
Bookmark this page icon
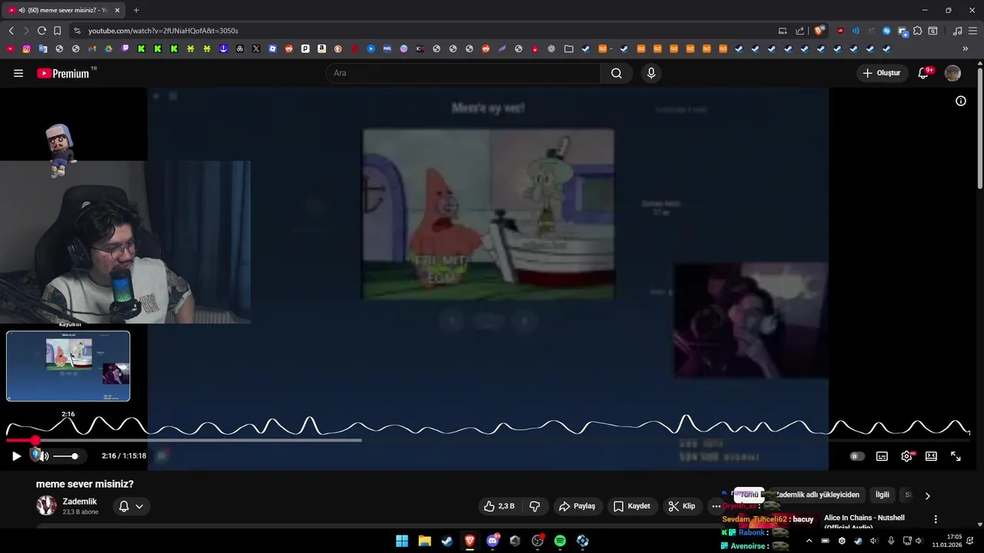(x=57, y=31)
